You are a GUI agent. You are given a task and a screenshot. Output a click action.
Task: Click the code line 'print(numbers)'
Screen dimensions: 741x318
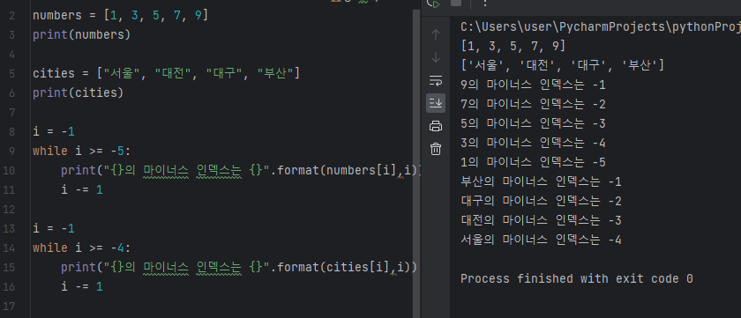pos(81,35)
